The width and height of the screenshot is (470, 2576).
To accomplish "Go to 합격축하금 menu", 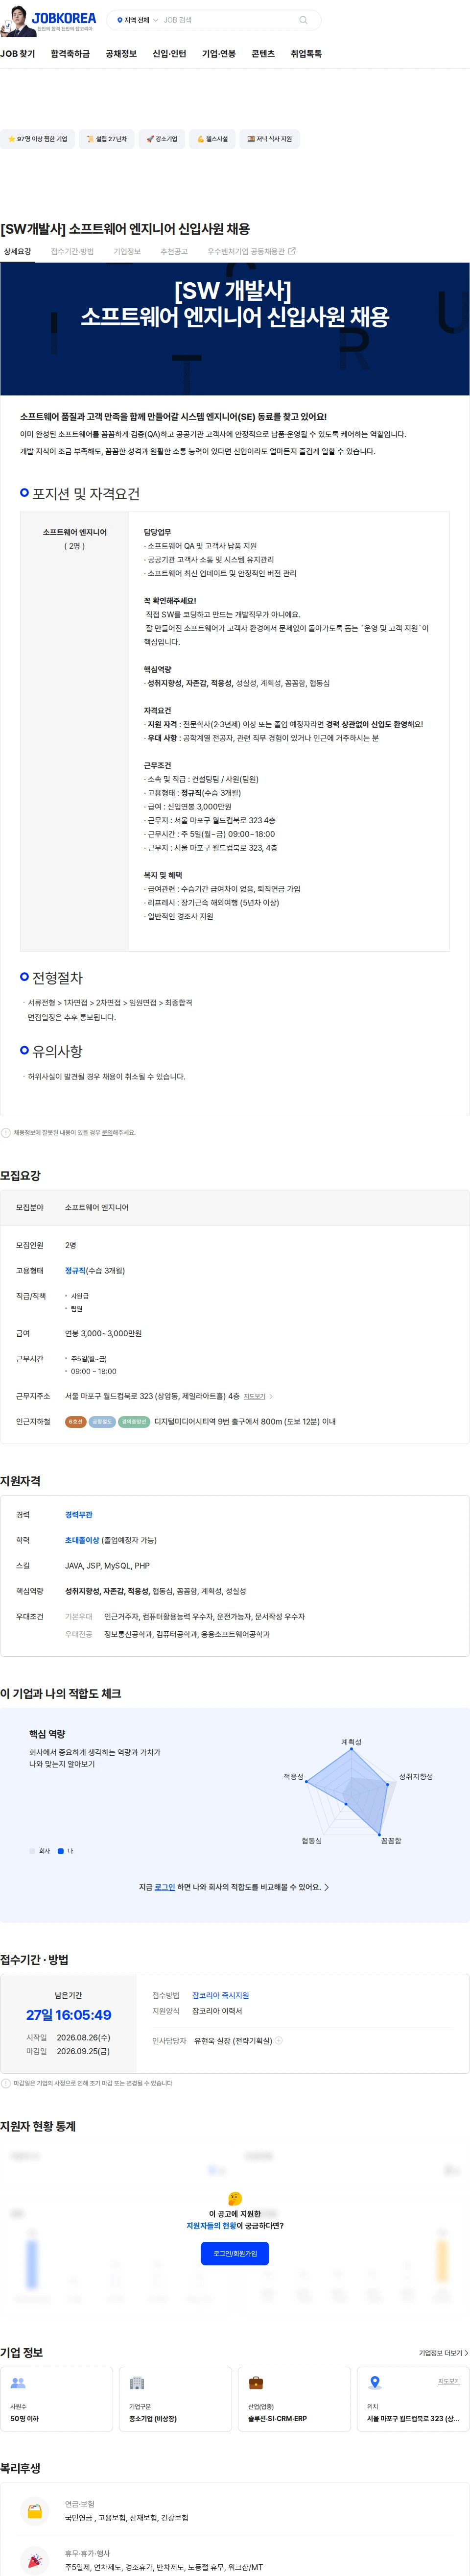I will [70, 54].
